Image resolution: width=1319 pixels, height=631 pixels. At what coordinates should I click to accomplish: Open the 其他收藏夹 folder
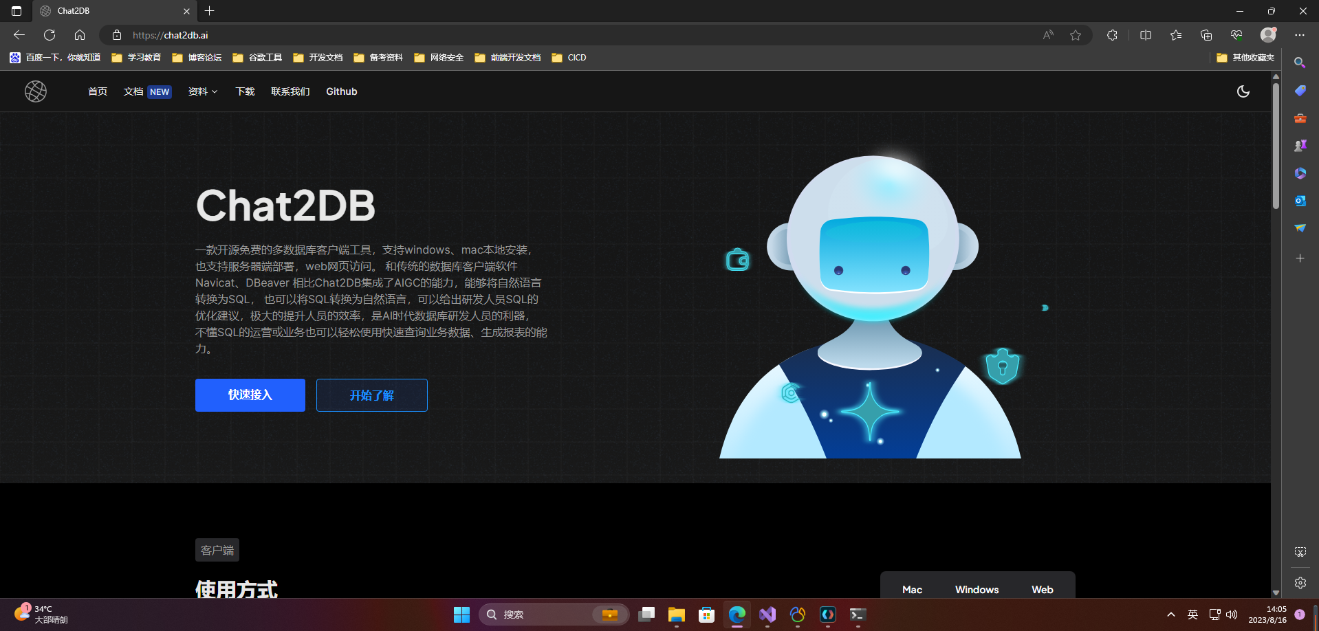1245,58
